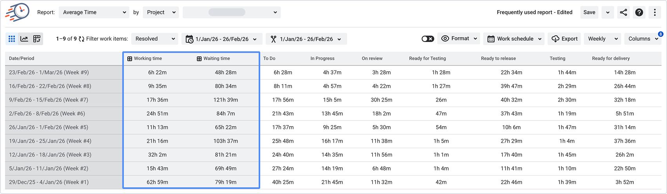Screen dimensions: 667x194
Task: Click the 3h 52m Ready for delivery cell
Action: click(x=625, y=182)
